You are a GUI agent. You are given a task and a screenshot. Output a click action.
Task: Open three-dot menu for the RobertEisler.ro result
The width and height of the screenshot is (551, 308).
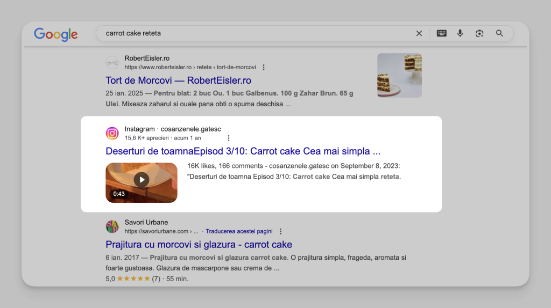264,67
